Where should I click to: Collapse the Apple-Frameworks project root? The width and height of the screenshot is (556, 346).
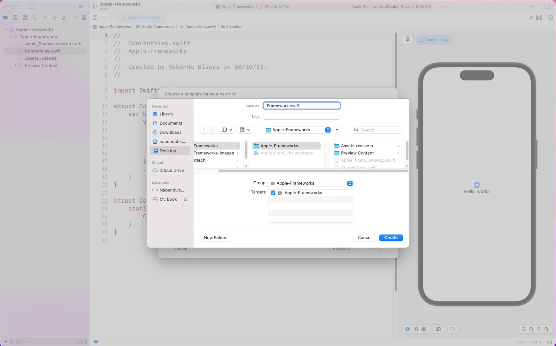(6, 29)
